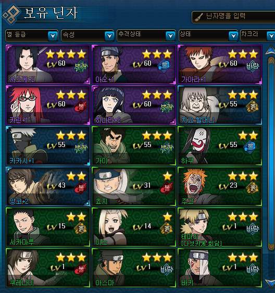This screenshot has width=275, height=293.
Task: Click the 불 fire icon on 쿠레나이
Action: (x=81, y=269)
